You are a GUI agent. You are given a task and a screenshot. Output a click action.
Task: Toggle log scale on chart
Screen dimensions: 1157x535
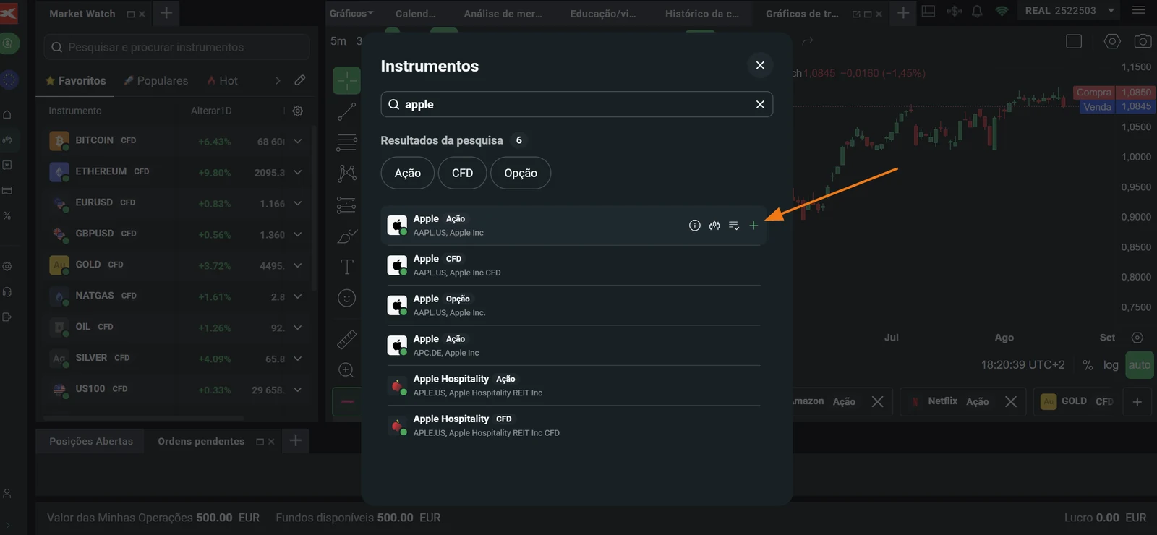pyautogui.click(x=1111, y=365)
